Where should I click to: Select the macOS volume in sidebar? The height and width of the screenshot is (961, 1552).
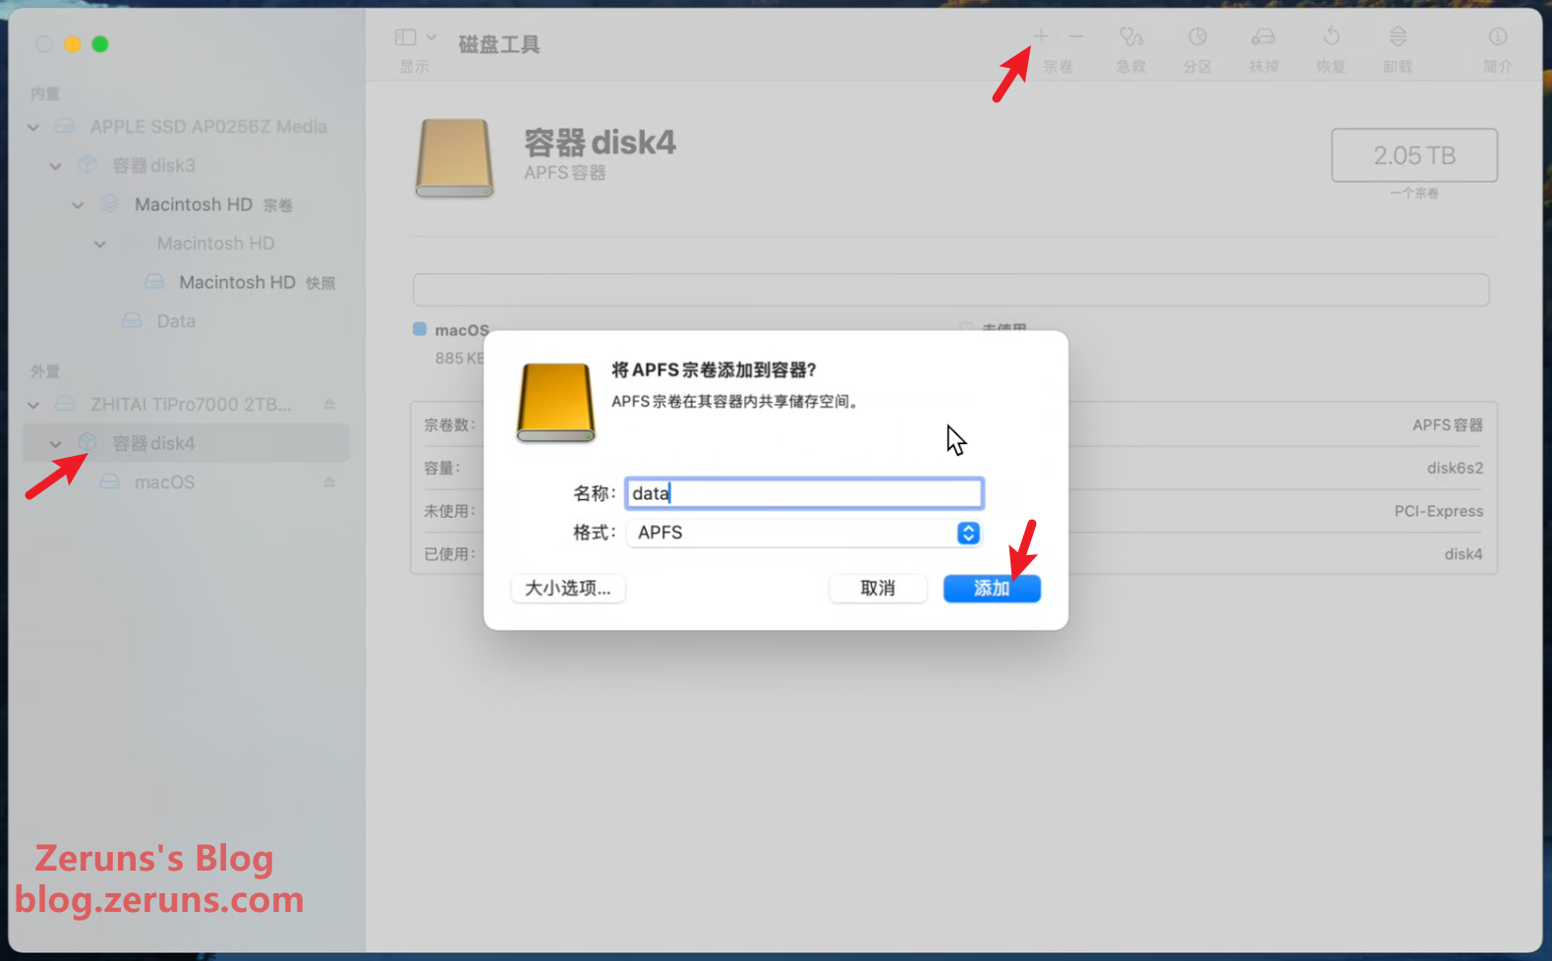coord(164,482)
